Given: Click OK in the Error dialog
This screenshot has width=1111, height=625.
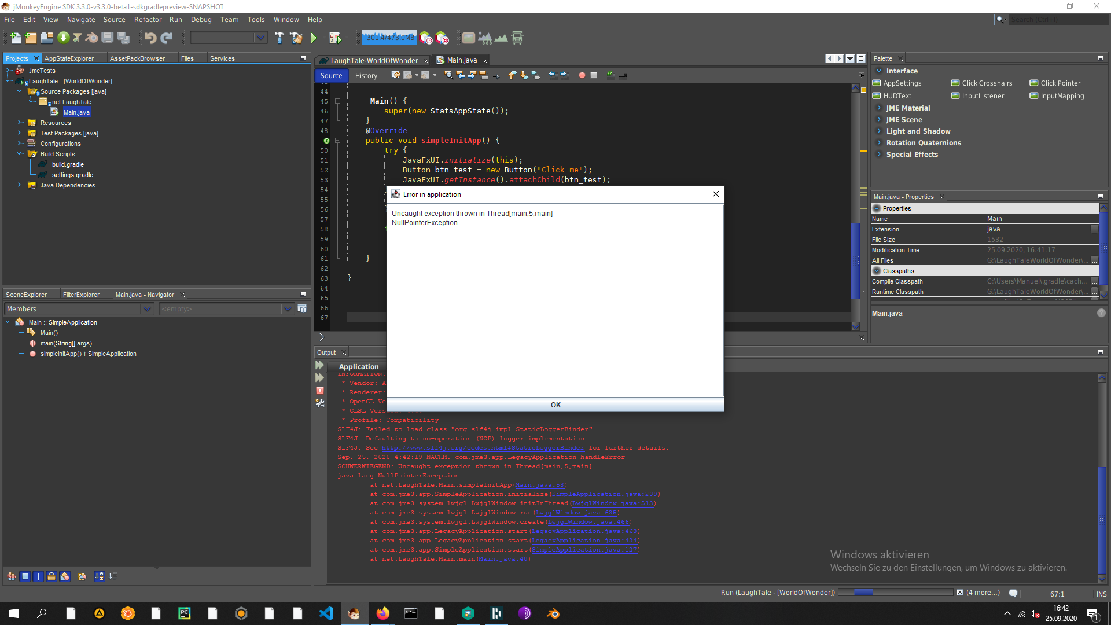Looking at the screenshot, I should point(555,405).
